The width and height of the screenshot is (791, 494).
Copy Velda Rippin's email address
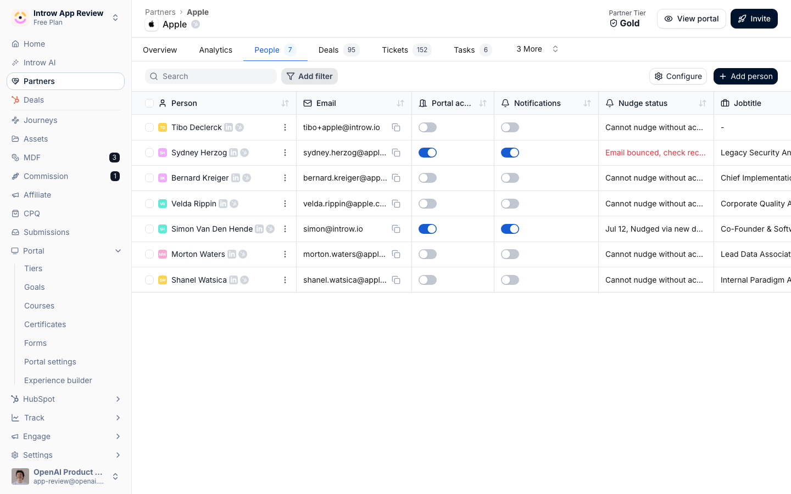click(396, 204)
